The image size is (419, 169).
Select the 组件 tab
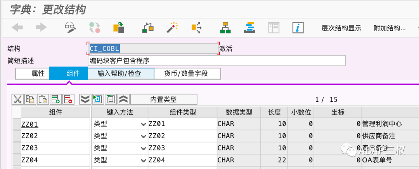(x=68, y=73)
